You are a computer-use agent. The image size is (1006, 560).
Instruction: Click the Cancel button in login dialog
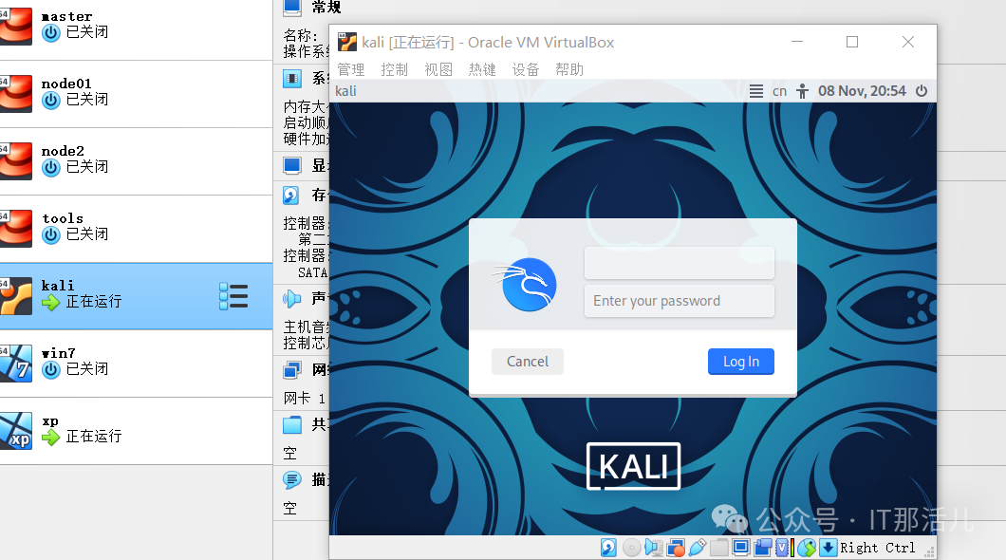point(528,362)
